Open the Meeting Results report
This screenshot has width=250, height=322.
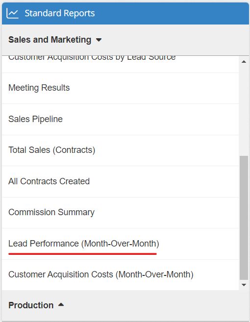click(x=121, y=88)
